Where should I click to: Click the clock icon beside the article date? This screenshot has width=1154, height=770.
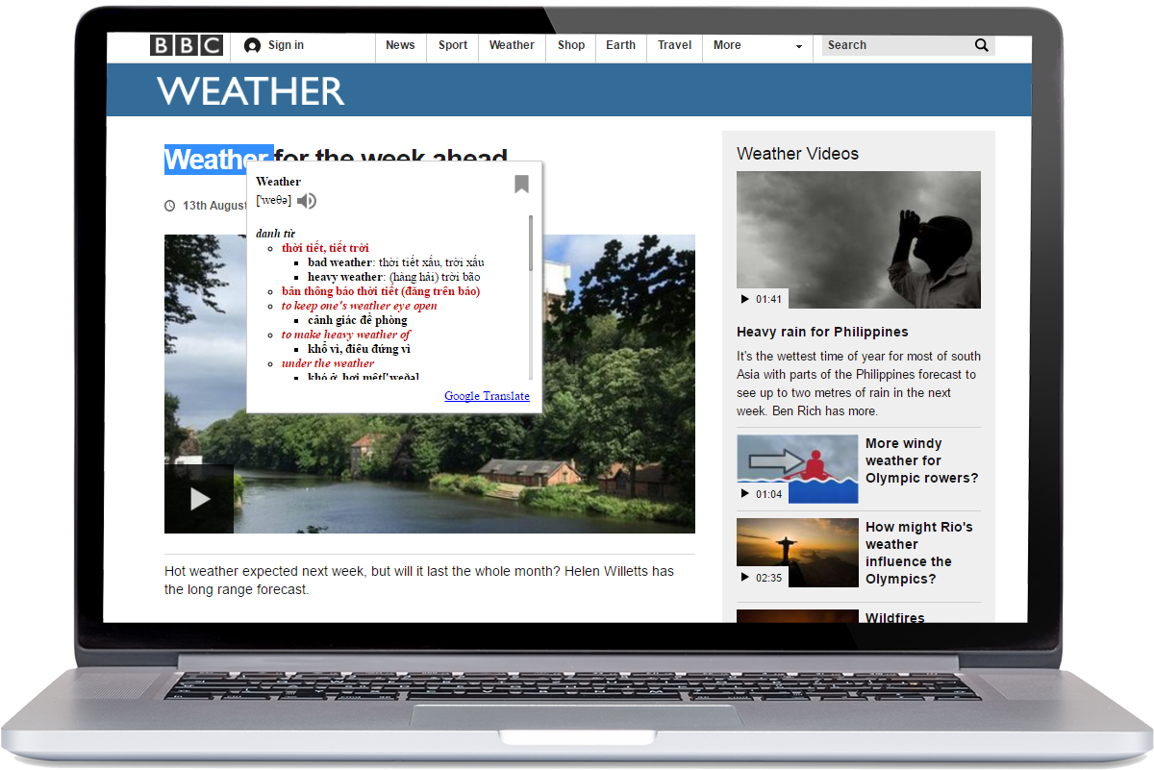point(169,205)
